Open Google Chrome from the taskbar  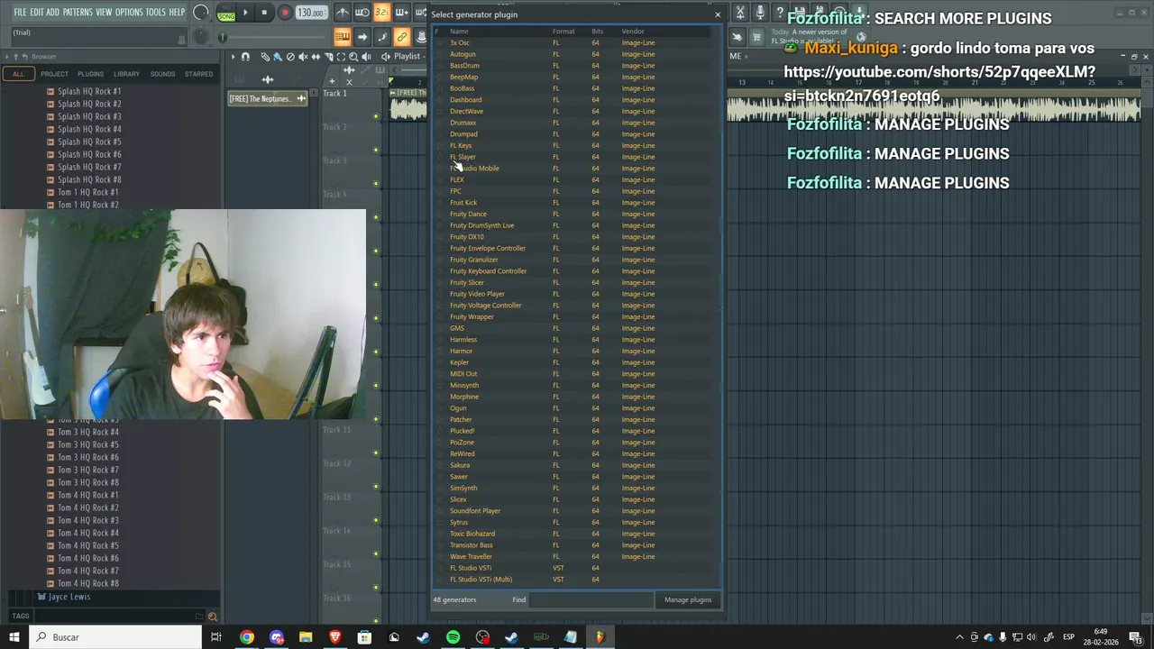[x=246, y=637]
